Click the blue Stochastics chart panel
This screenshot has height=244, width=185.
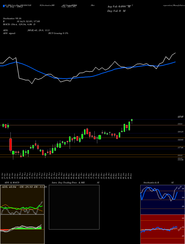(162, 200)
